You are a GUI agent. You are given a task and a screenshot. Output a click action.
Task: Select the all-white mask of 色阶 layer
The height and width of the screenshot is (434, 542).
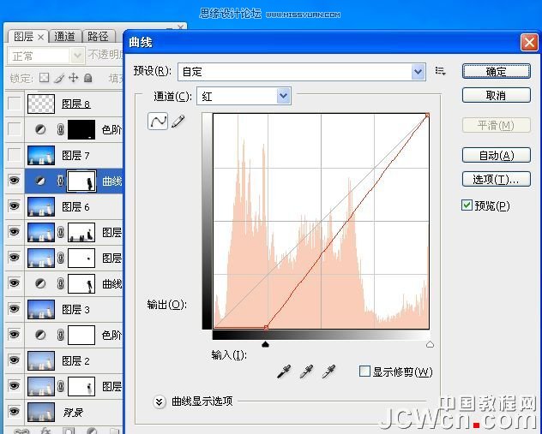tap(81, 335)
